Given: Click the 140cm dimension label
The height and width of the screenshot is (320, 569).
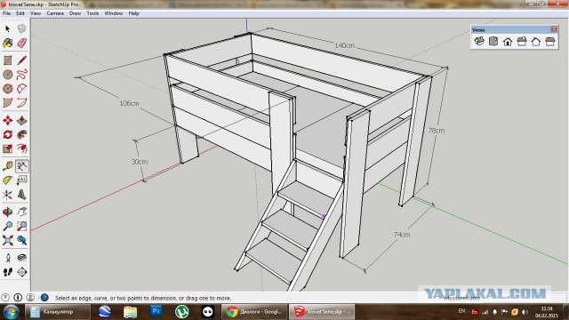Looking at the screenshot, I should coord(344,45).
